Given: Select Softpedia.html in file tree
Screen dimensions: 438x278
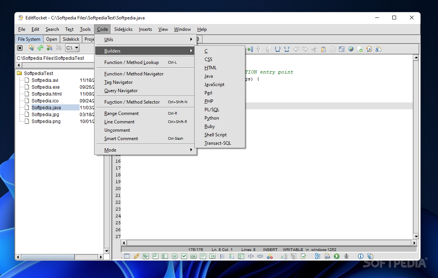Looking at the screenshot, I should (x=46, y=94).
